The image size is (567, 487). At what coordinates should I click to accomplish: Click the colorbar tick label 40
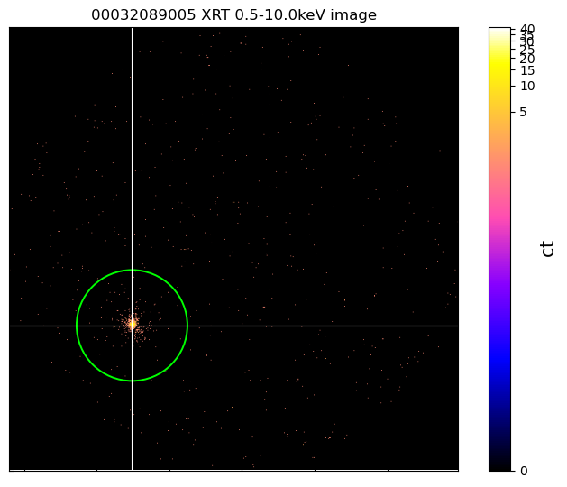click(x=528, y=31)
